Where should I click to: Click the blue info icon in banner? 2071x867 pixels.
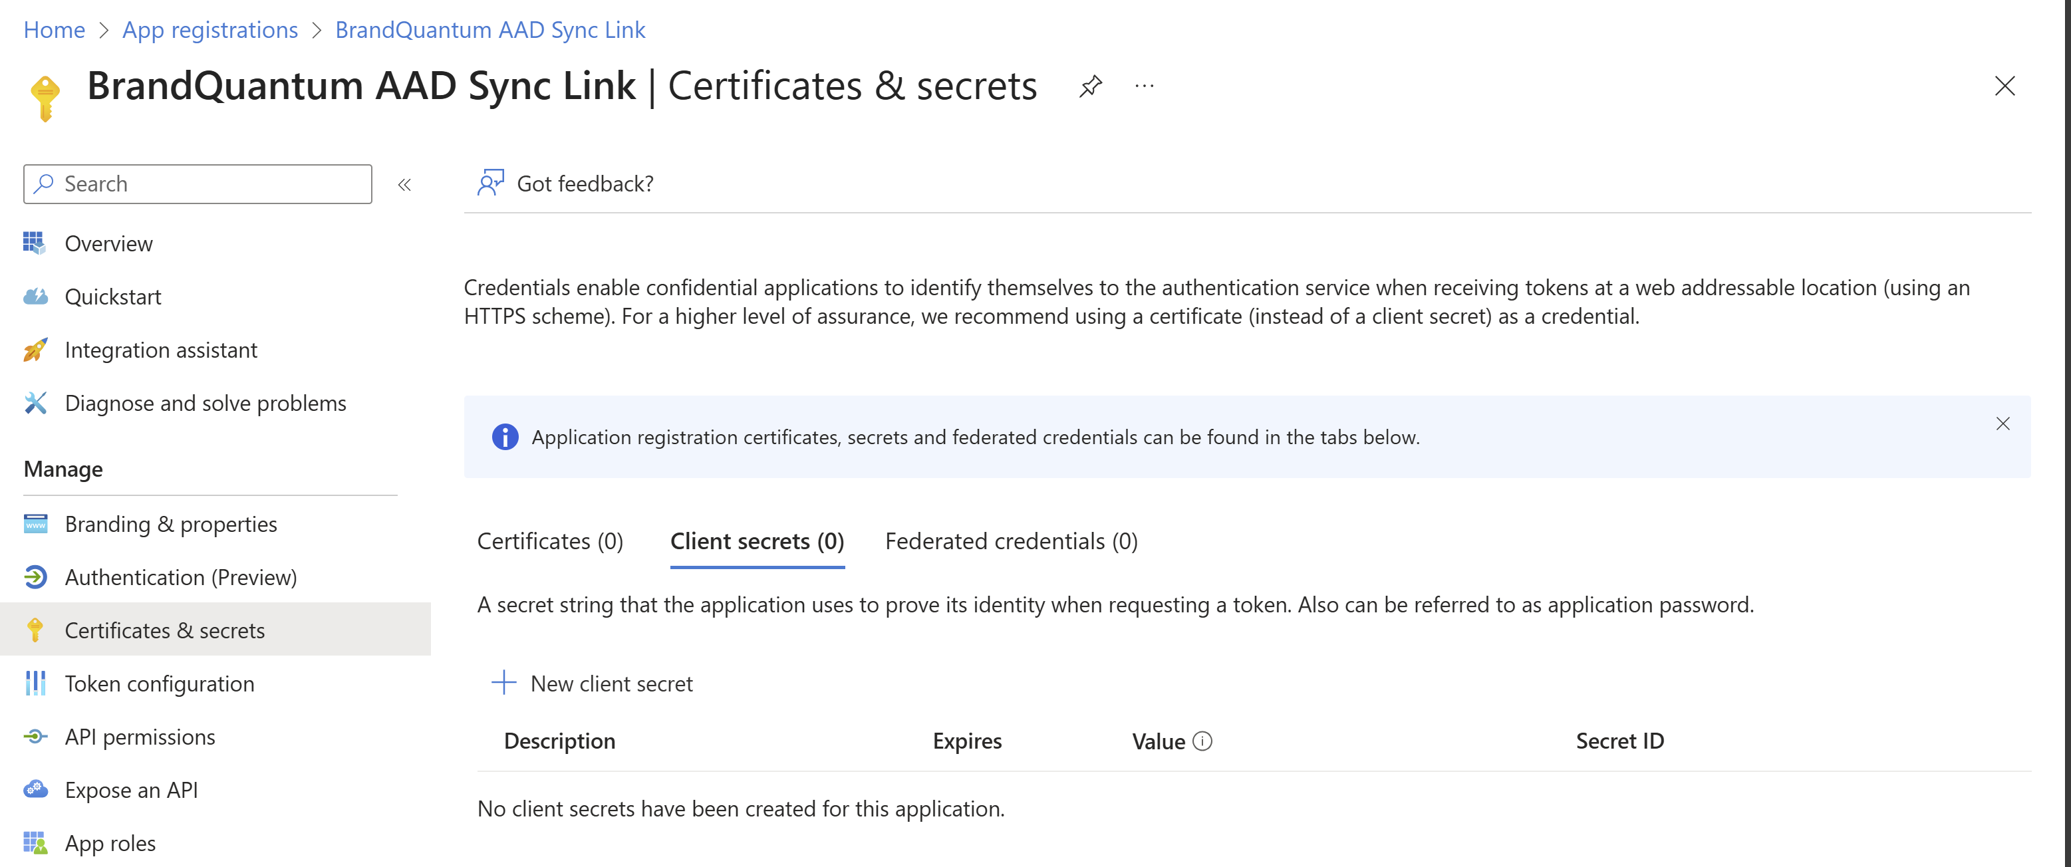click(505, 437)
